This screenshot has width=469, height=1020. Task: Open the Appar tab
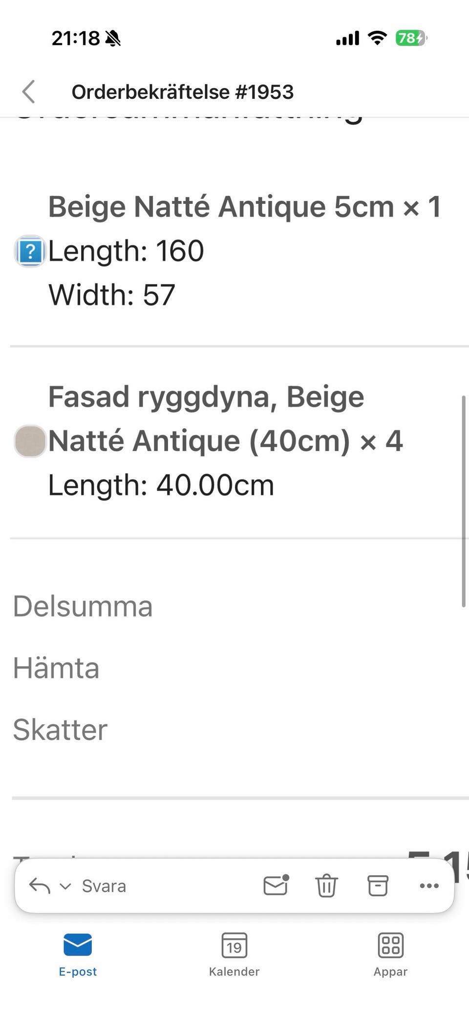tap(390, 954)
